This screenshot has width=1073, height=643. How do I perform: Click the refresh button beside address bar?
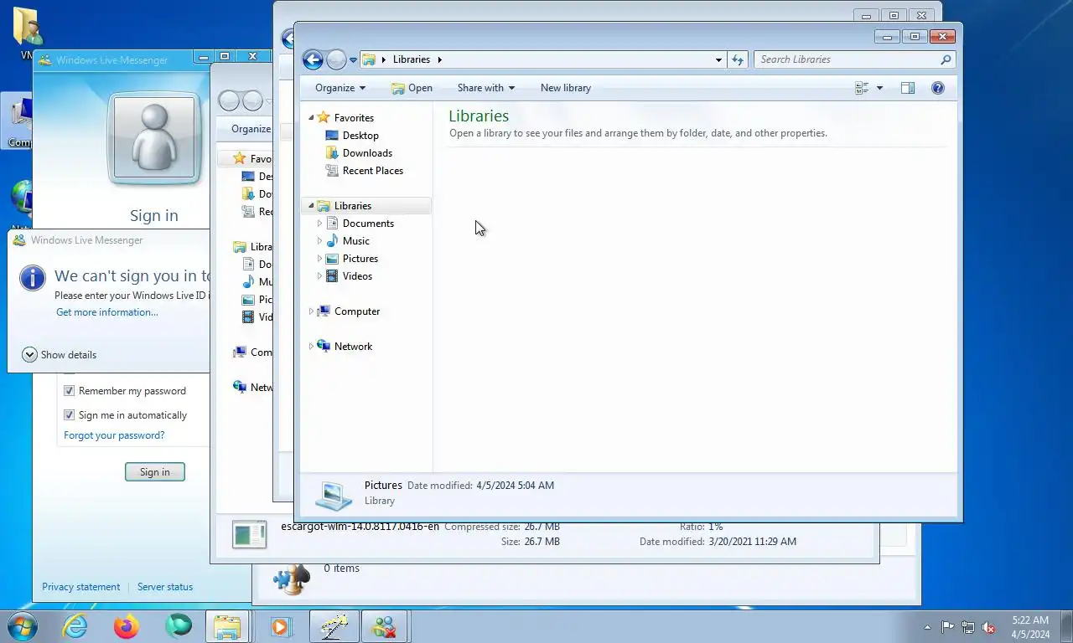[x=738, y=59]
